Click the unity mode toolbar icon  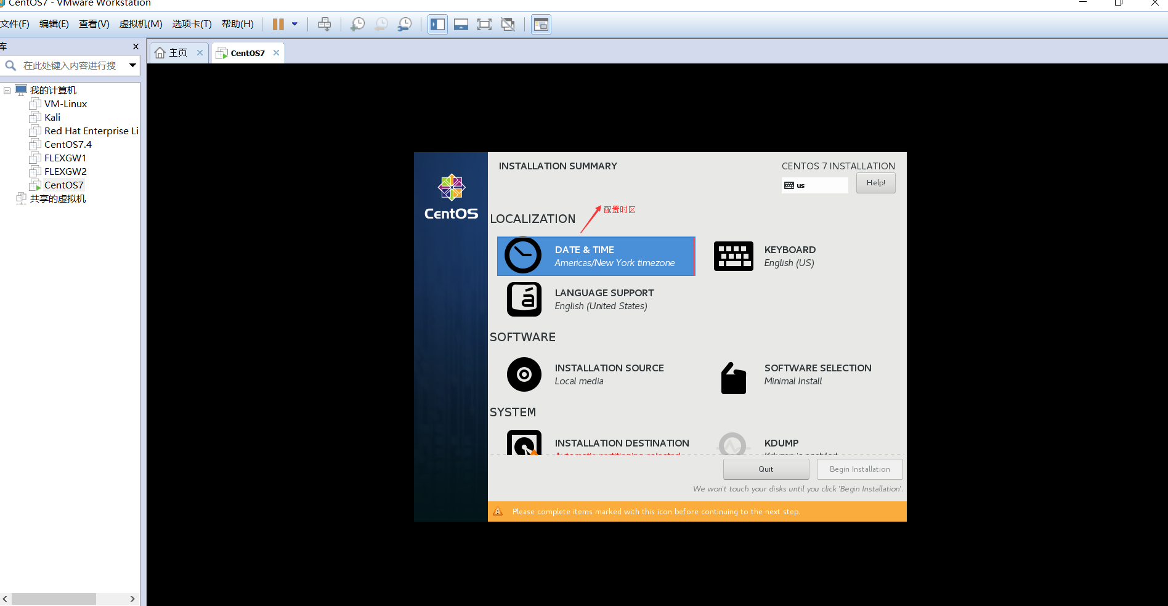coord(508,24)
